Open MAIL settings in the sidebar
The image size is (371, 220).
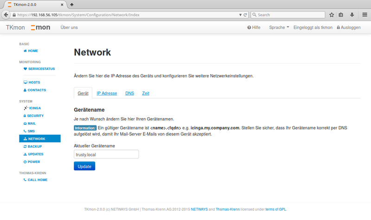pos(30,123)
